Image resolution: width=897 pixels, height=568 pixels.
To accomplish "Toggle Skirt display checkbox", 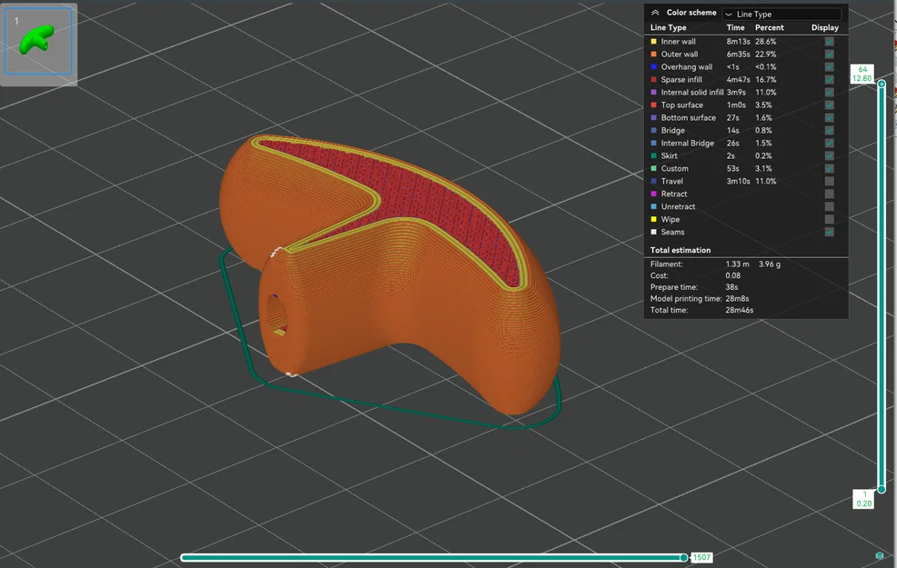I will (829, 156).
